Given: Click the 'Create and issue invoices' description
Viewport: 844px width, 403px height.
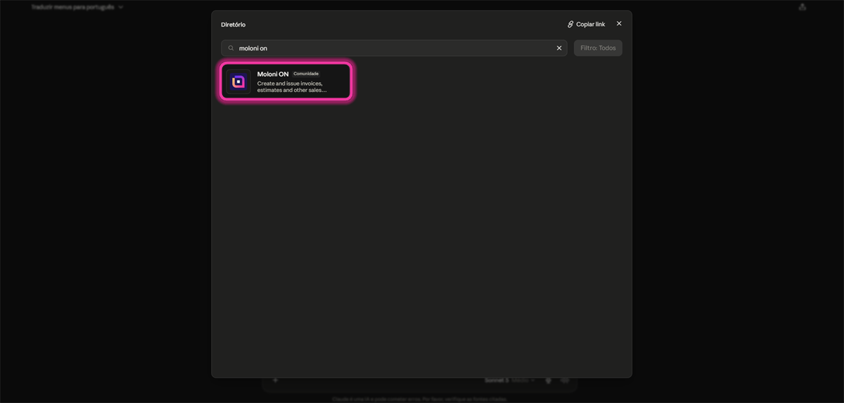Looking at the screenshot, I should [x=292, y=87].
